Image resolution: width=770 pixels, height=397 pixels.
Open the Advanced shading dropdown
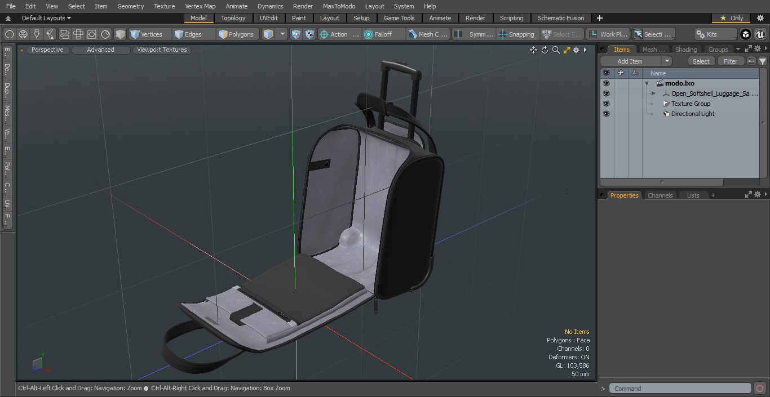coord(100,50)
